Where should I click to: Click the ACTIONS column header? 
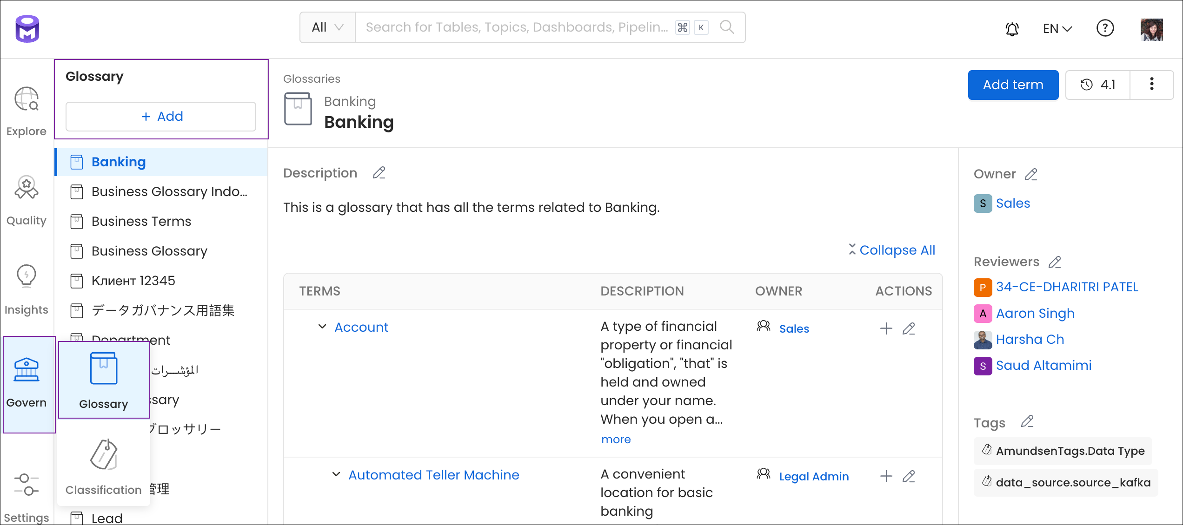pos(904,291)
